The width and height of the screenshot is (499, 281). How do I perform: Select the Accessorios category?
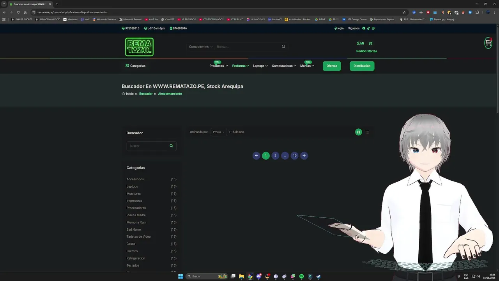pyautogui.click(x=135, y=179)
